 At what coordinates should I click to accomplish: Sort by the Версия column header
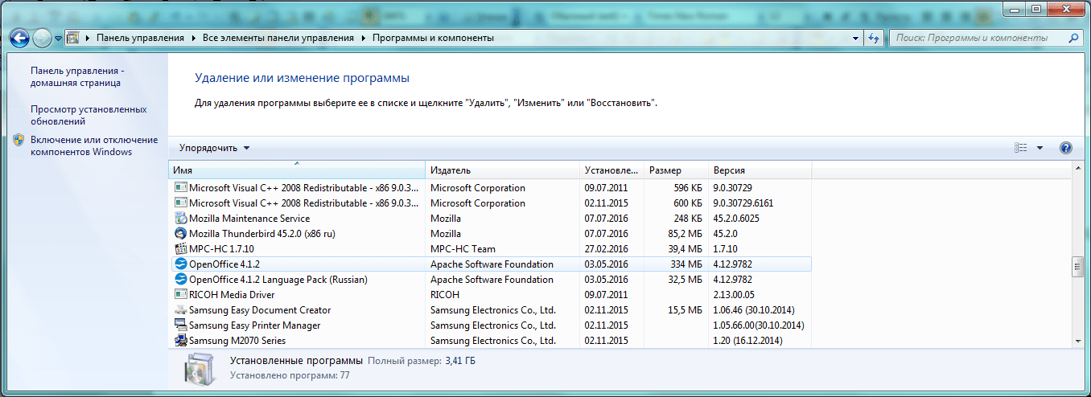pyautogui.click(x=760, y=170)
